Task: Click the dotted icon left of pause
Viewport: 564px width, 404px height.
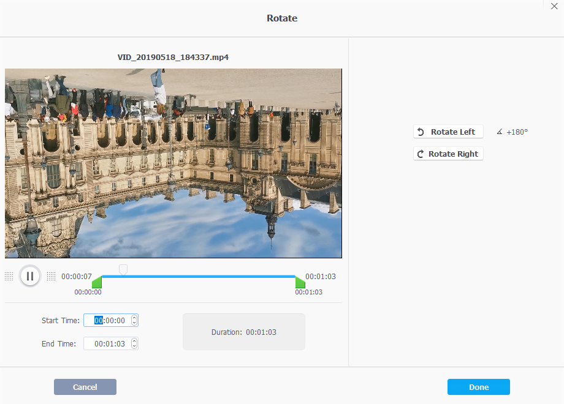Action: [9, 277]
